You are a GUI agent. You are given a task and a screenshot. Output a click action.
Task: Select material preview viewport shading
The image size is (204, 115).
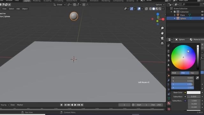[x=157, y=9]
